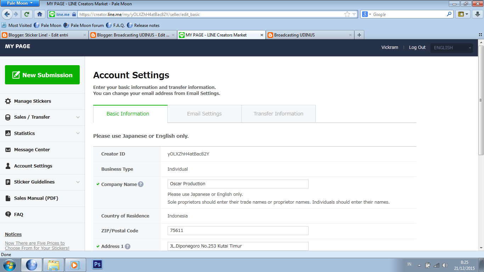Image resolution: width=484 pixels, height=272 pixels.
Task: Open Photoshop from the taskbar
Action: (x=97, y=265)
